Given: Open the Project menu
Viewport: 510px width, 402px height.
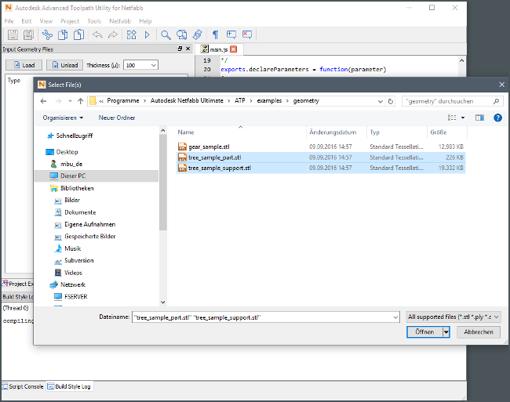Looking at the screenshot, I should click(70, 21).
